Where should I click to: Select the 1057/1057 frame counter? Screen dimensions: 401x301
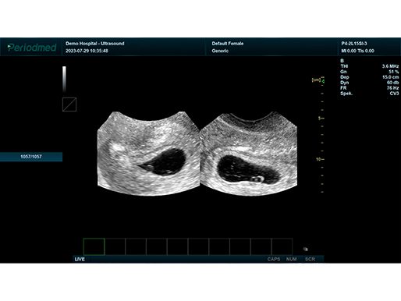(x=31, y=157)
